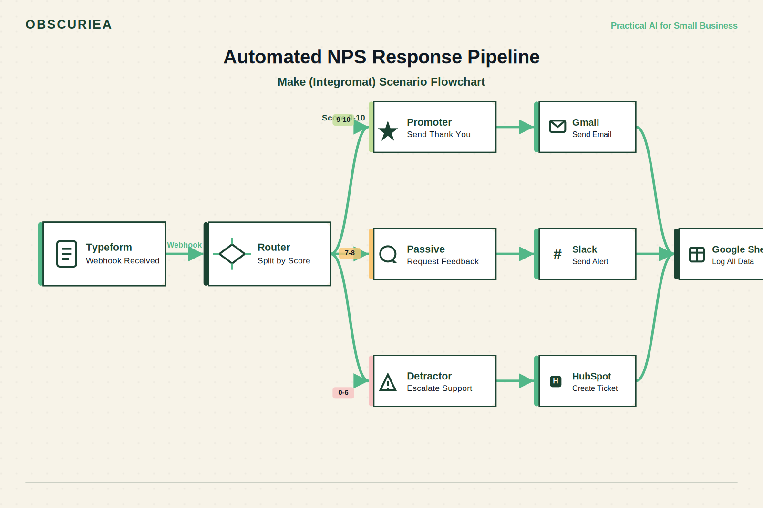Select the 7-8 score badge

[x=350, y=253]
